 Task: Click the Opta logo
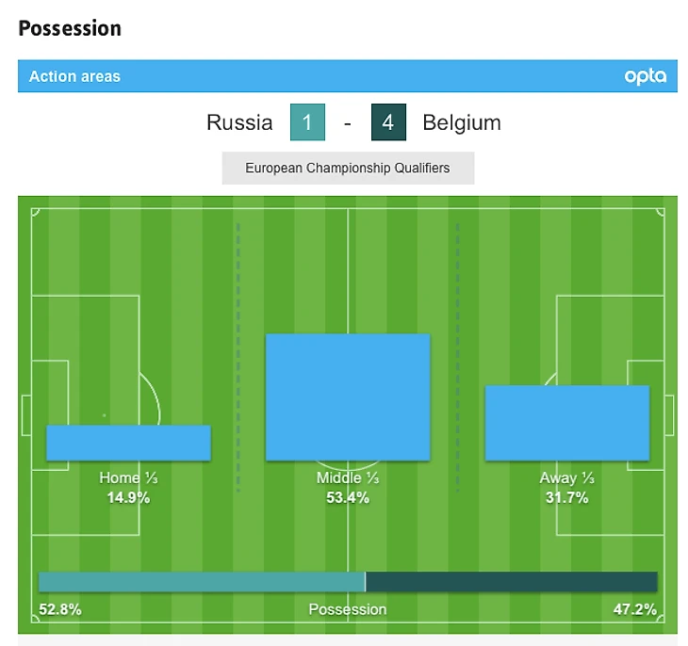pyautogui.click(x=645, y=76)
